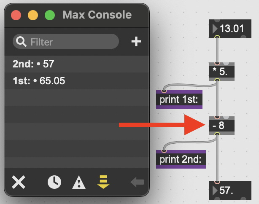The height and width of the screenshot is (204, 259).
Task: Click the Max Console title bar
Action: [97, 15]
